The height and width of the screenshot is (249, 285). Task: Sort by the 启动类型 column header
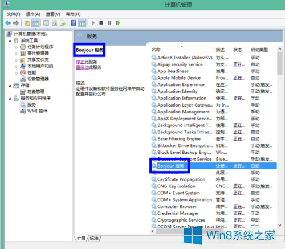click(261, 50)
